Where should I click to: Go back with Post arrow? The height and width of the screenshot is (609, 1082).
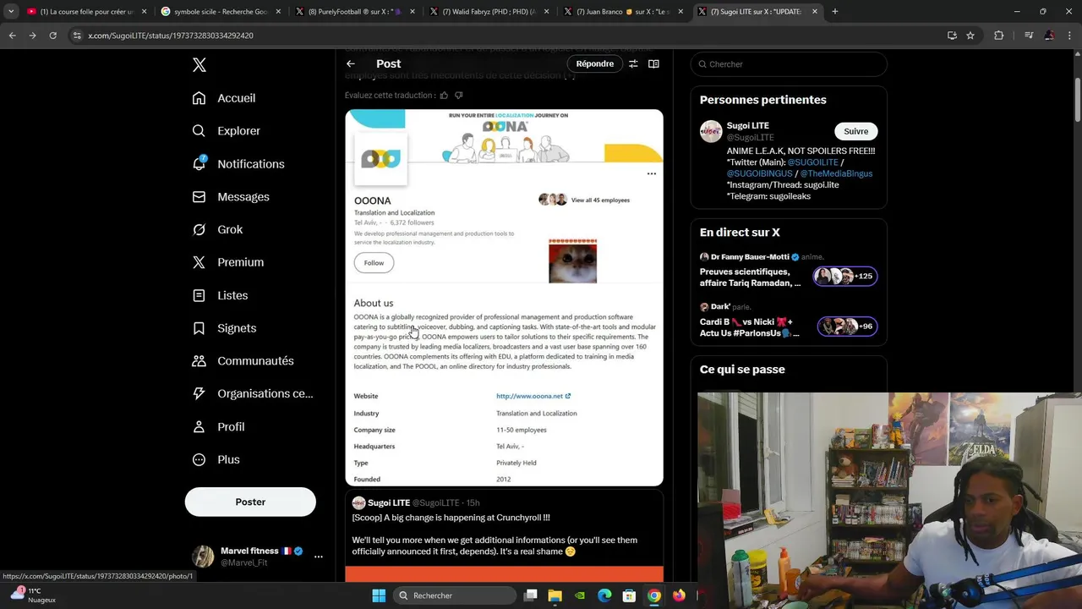point(351,63)
